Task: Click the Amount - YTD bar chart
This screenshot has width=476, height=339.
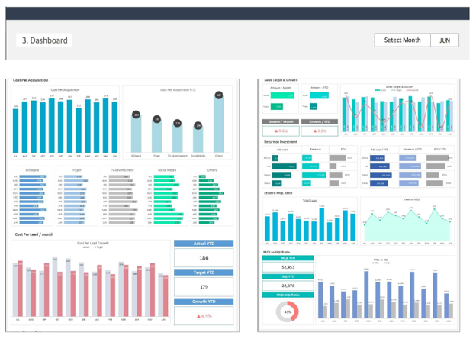Action: (x=320, y=98)
